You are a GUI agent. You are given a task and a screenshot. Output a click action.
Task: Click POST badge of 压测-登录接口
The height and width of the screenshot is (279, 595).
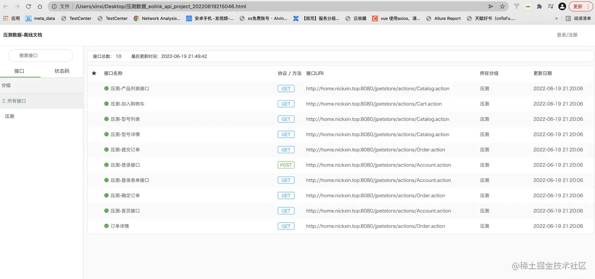(x=286, y=165)
